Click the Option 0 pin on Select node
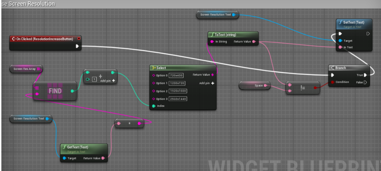The height and width of the screenshot is (171, 381). point(153,76)
